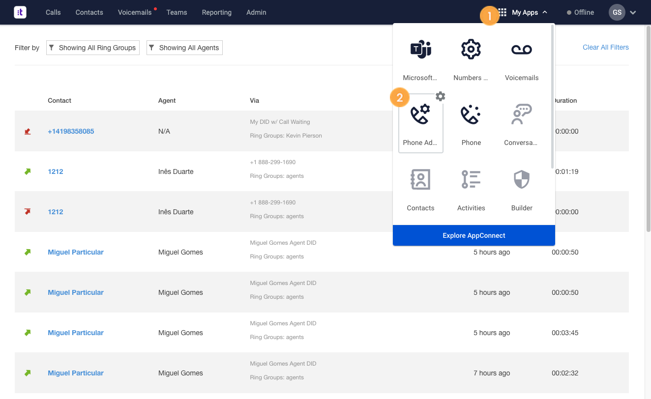This screenshot has height=399, width=651.
Task: Click the My Apps grid icon
Action: (503, 12)
